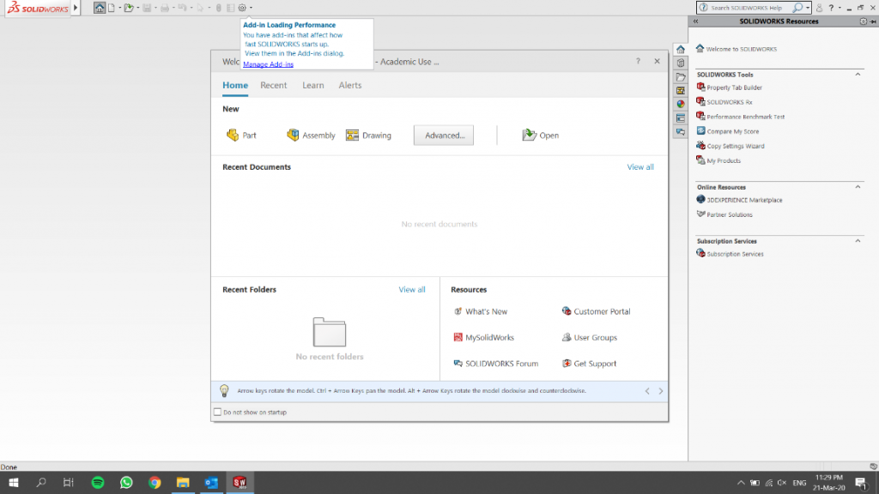The width and height of the screenshot is (879, 494).
Task: Open Performance Benchmark Test in task pane
Action: coord(741,117)
